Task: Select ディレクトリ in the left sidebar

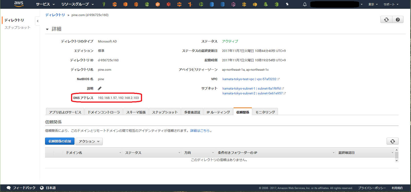Action: (14, 20)
